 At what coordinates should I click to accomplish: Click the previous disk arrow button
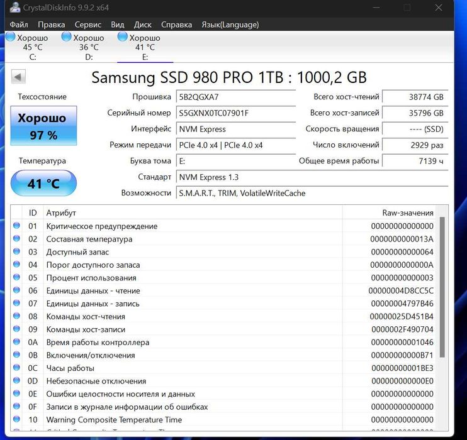18,77
